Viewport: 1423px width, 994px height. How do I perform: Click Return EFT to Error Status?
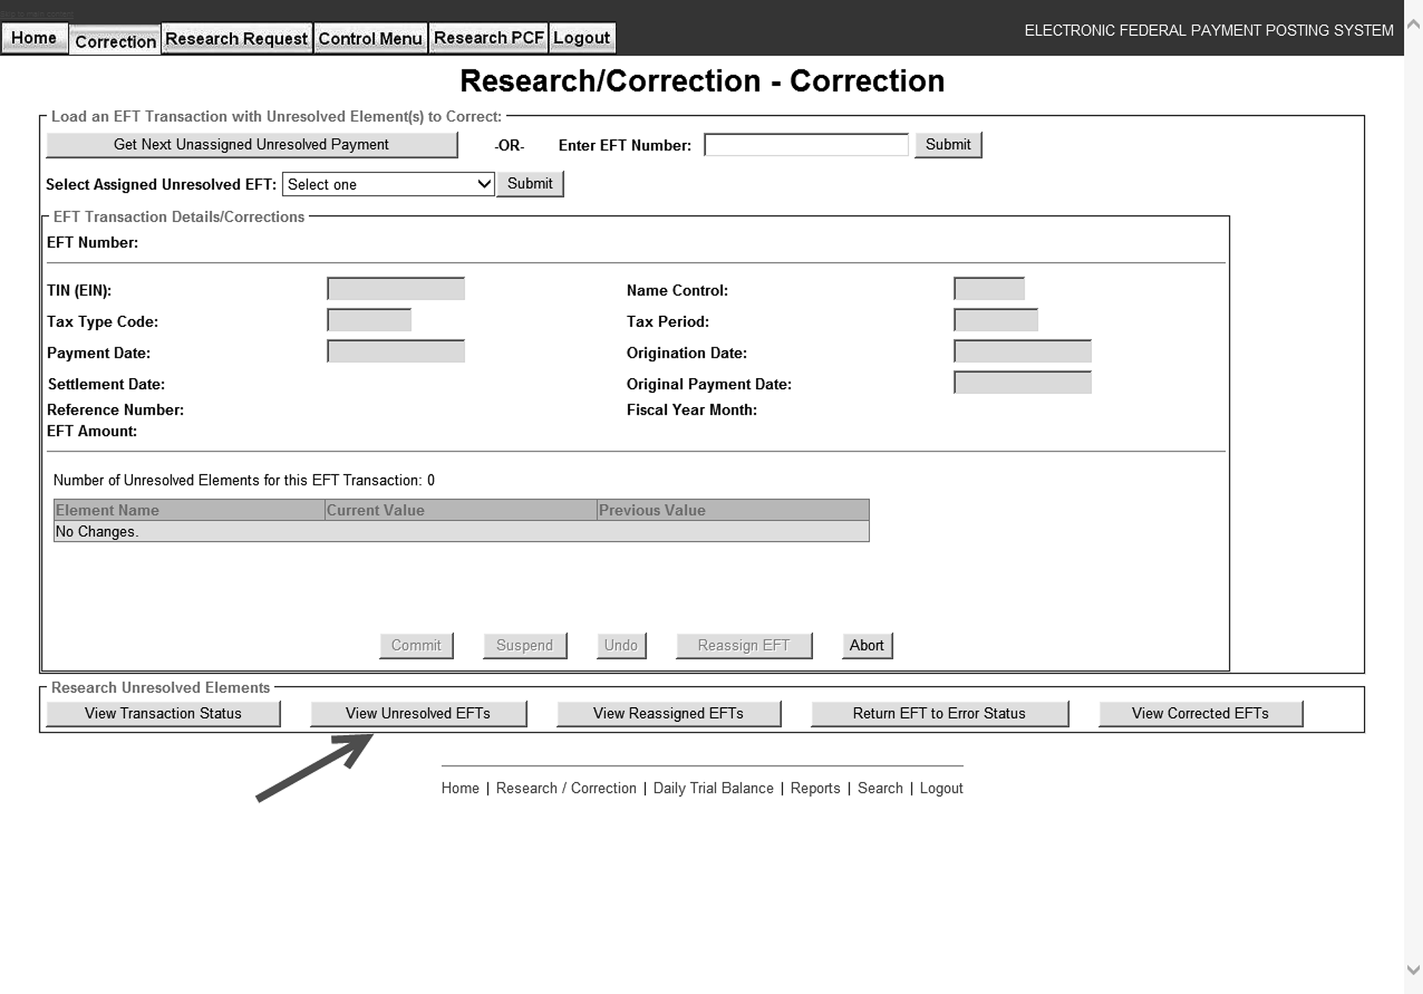pos(939,714)
